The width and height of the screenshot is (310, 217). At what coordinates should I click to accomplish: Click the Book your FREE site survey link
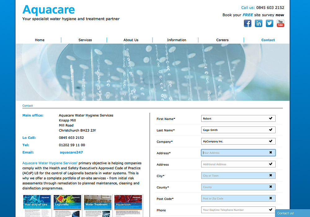click(253, 15)
